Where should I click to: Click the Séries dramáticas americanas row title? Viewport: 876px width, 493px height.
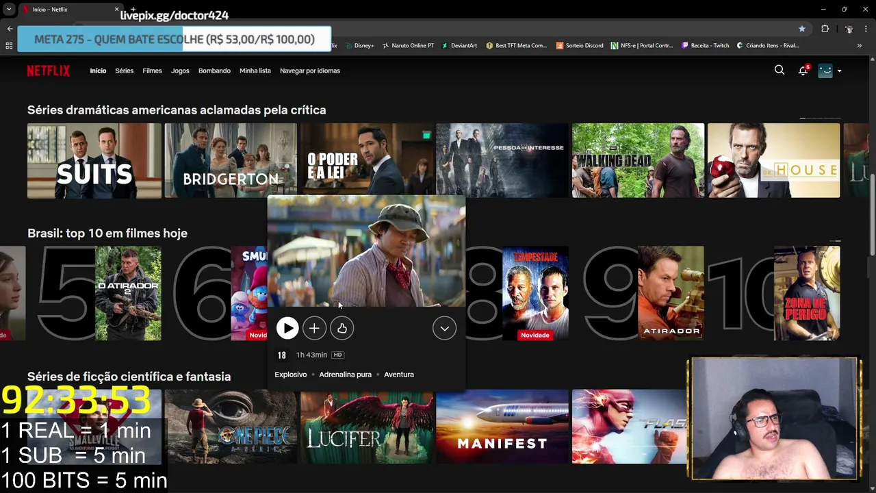click(177, 110)
